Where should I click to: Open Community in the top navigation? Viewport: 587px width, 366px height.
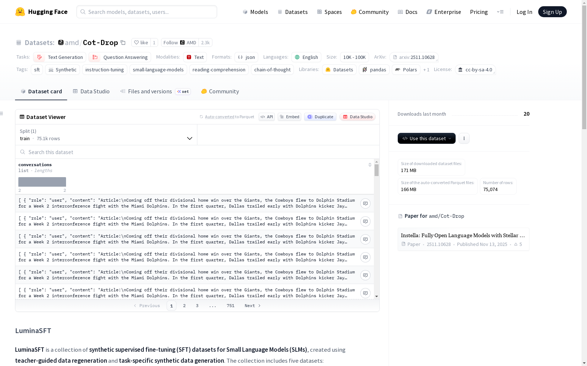click(370, 12)
